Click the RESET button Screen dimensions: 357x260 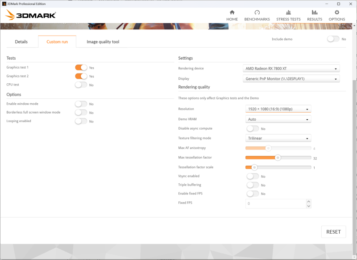click(333, 232)
